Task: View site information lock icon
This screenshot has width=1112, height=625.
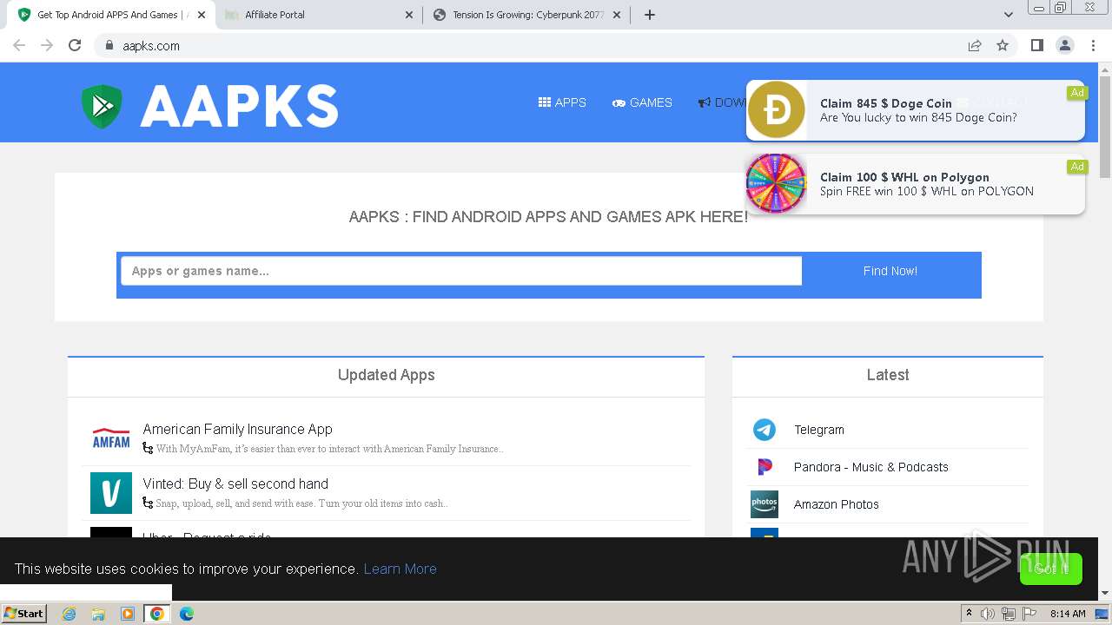Action: (109, 46)
